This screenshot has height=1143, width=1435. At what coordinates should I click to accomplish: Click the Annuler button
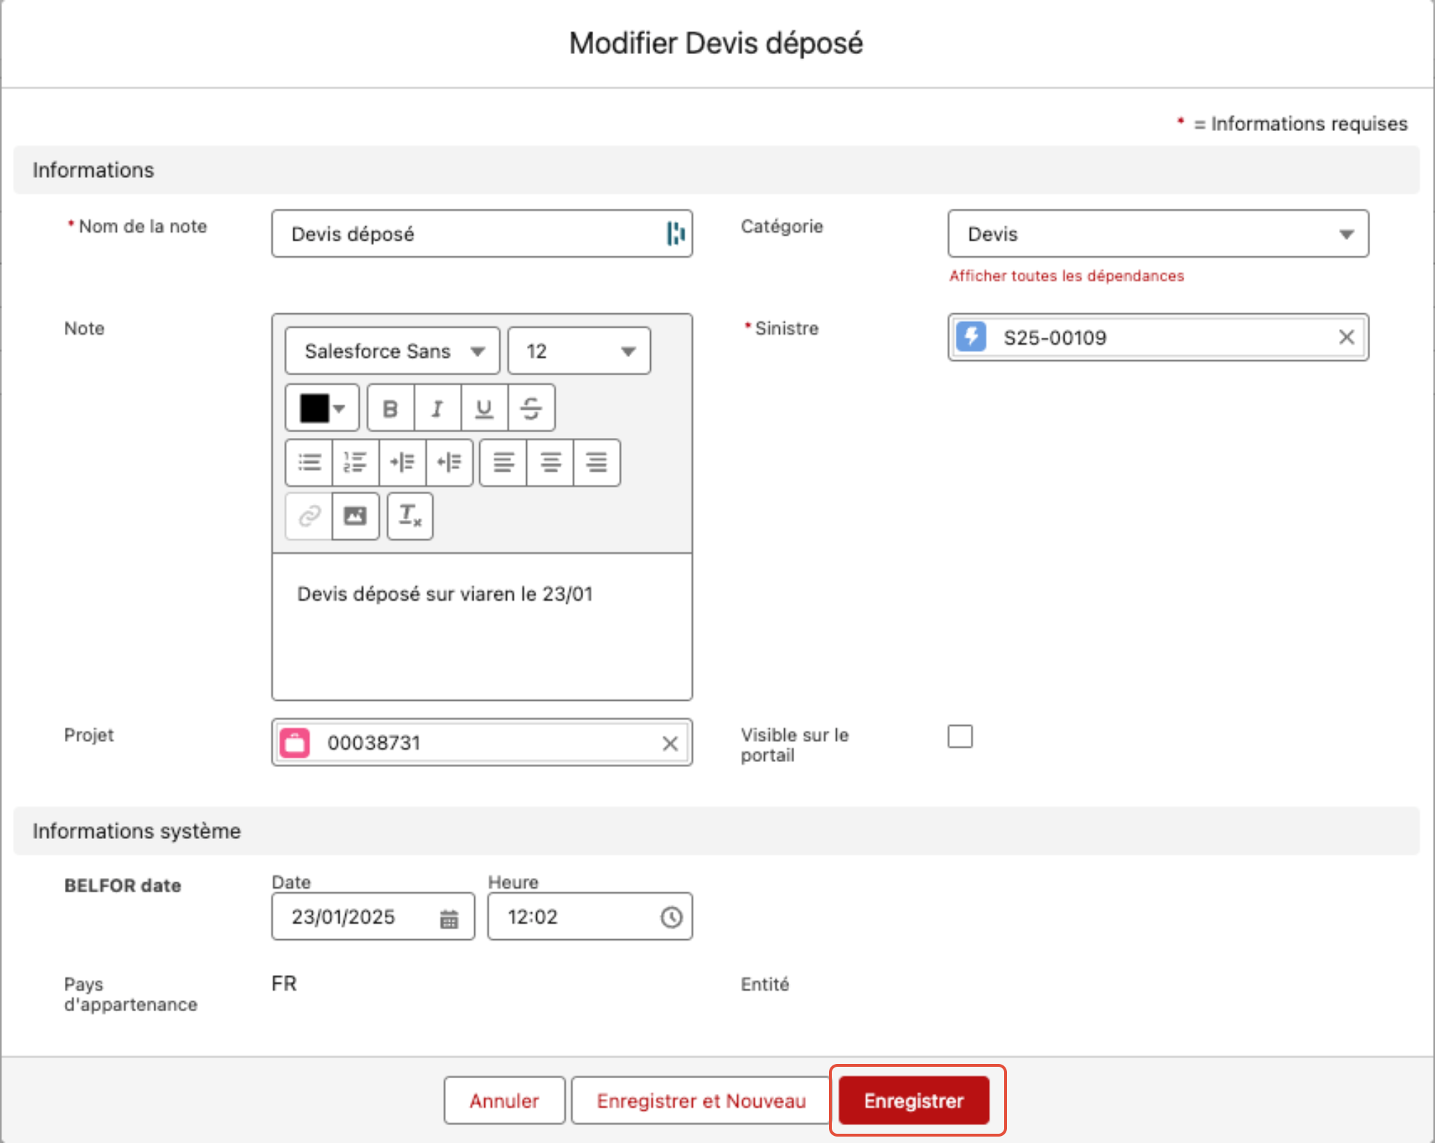[x=504, y=1101]
